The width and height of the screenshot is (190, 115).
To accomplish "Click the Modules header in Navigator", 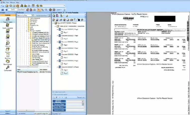I will (x=8, y=15).
